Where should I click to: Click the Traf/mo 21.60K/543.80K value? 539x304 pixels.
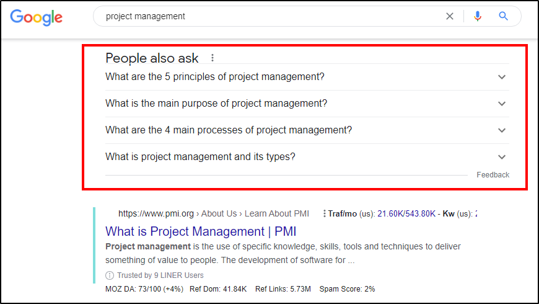pos(405,213)
